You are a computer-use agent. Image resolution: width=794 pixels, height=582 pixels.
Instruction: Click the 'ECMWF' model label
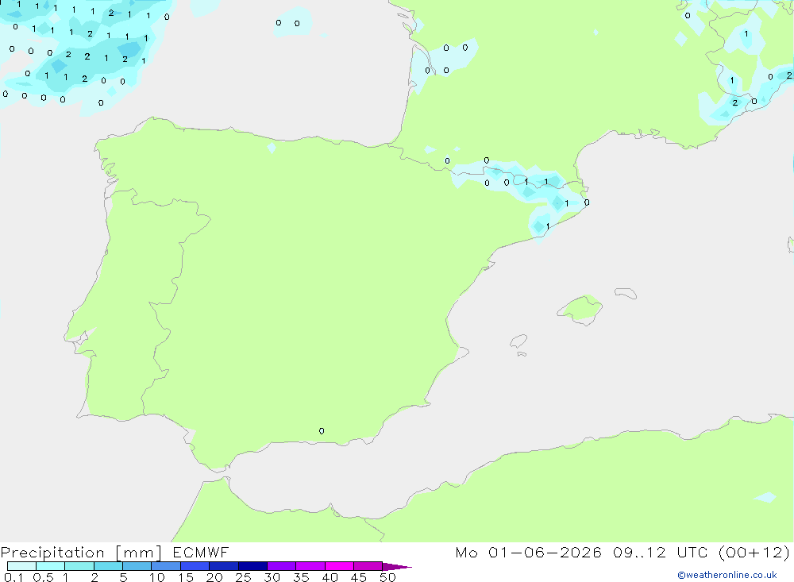click(x=201, y=552)
